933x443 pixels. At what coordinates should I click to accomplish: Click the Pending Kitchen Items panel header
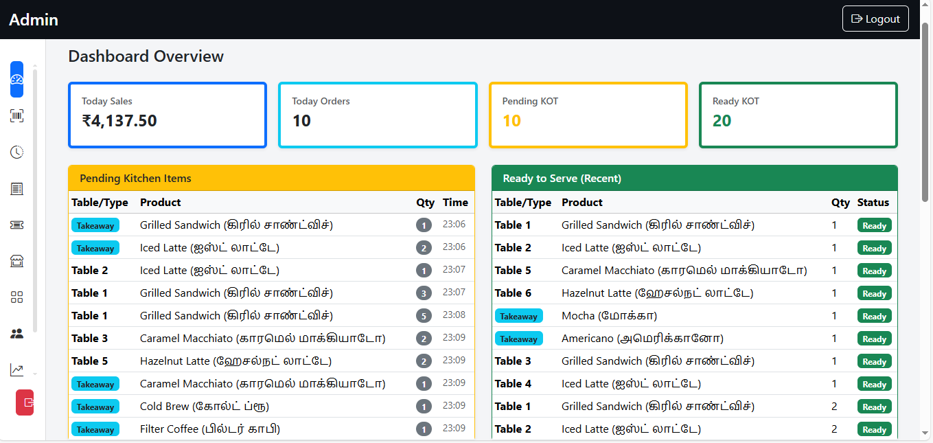pos(271,178)
